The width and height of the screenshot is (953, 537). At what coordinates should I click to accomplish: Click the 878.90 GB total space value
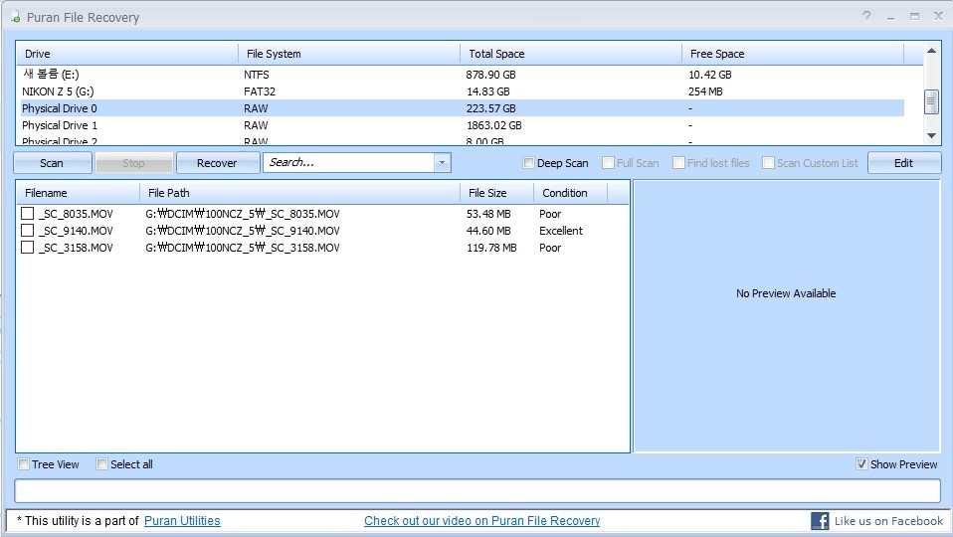(491, 75)
